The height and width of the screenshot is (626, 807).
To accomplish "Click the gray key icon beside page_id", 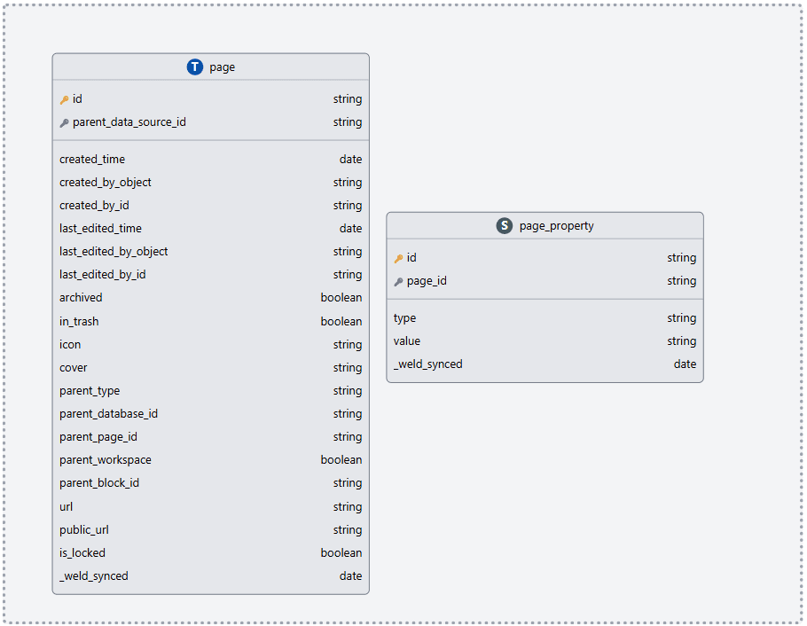I will 398,282.
